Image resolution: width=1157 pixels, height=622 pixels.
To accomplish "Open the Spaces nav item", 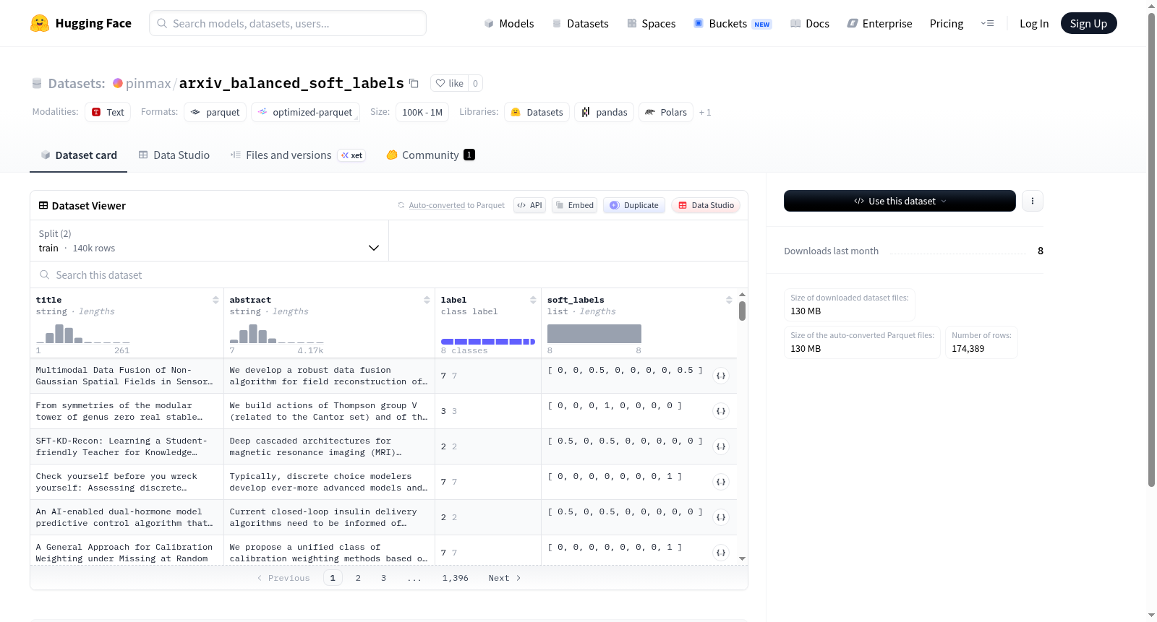I will pyautogui.click(x=651, y=23).
